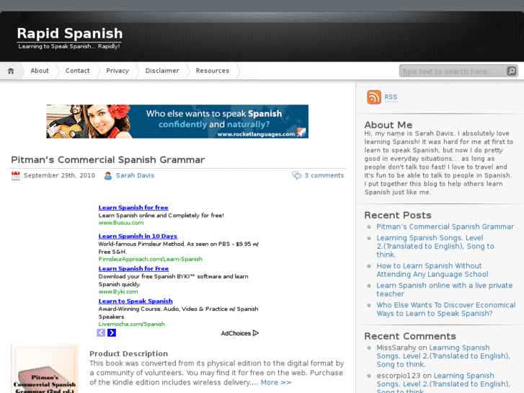
Task: Go to next ad with right arrow
Action: coord(112,333)
